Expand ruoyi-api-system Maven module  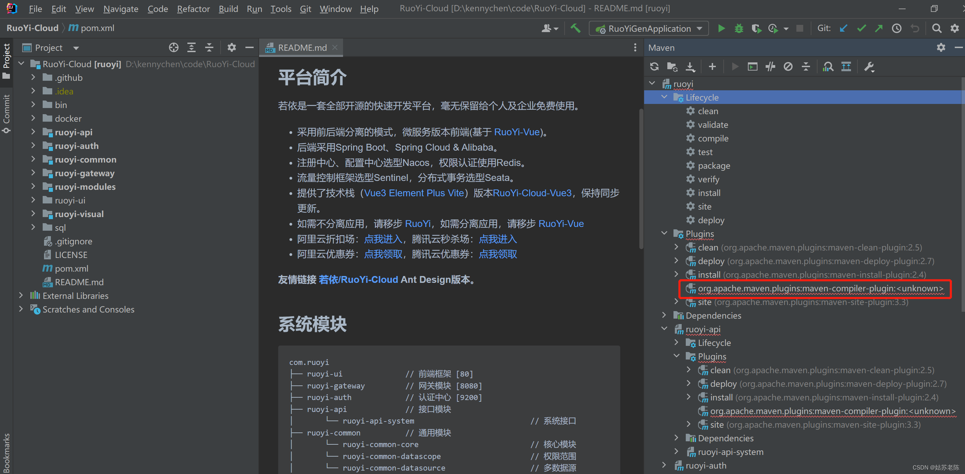pyautogui.click(x=677, y=452)
